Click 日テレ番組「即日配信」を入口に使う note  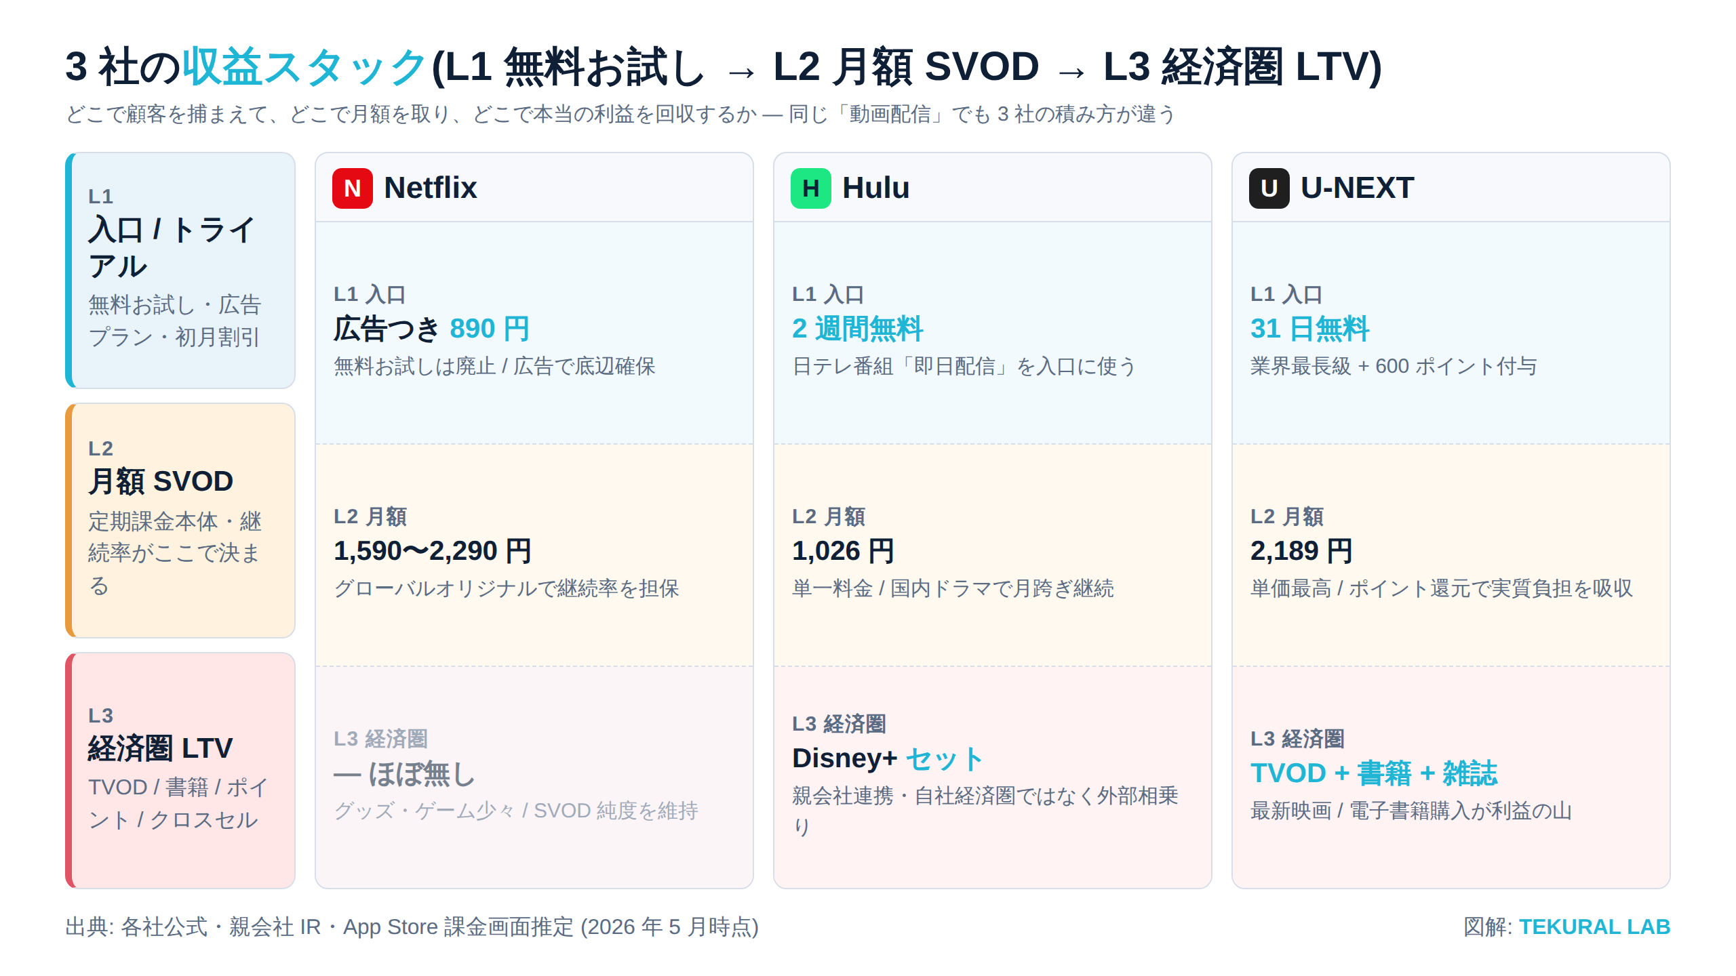(964, 366)
